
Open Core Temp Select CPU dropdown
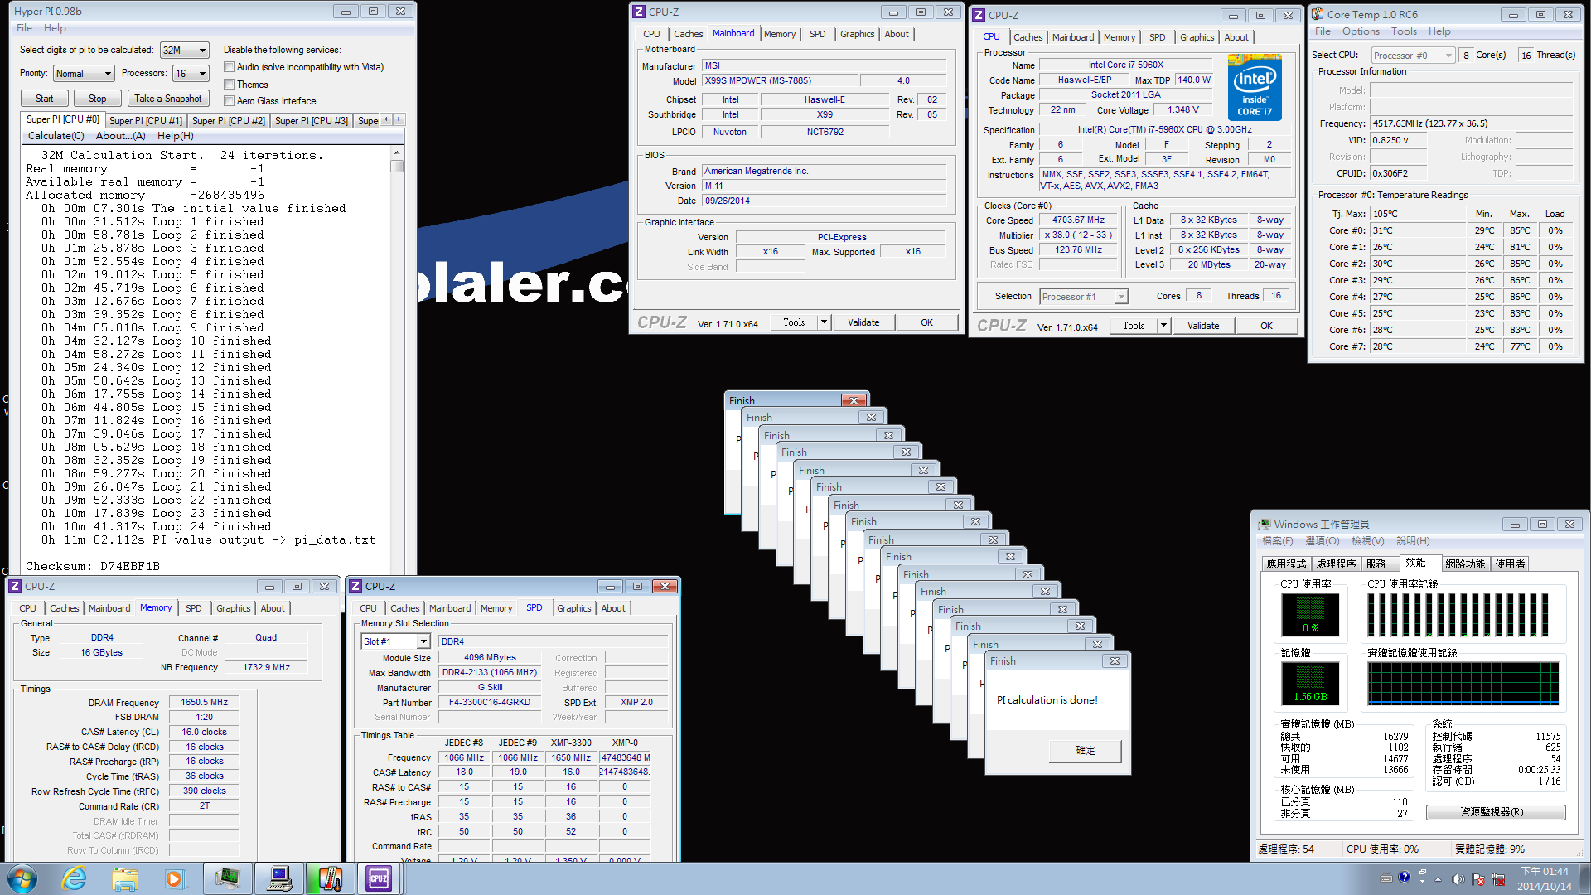(1413, 56)
